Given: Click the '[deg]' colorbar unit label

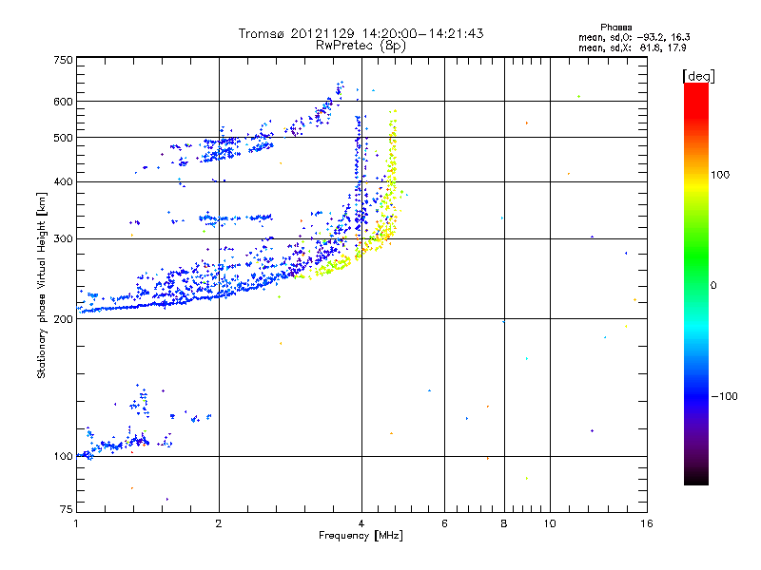Looking at the screenshot, I should coord(698,76).
